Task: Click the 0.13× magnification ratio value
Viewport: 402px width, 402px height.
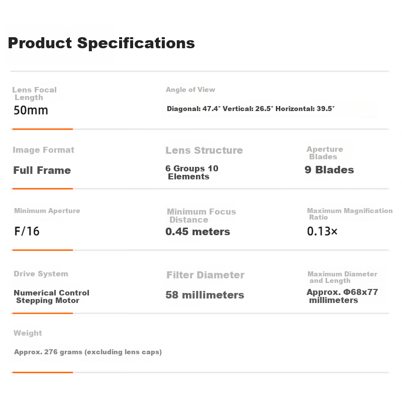Action: click(323, 232)
